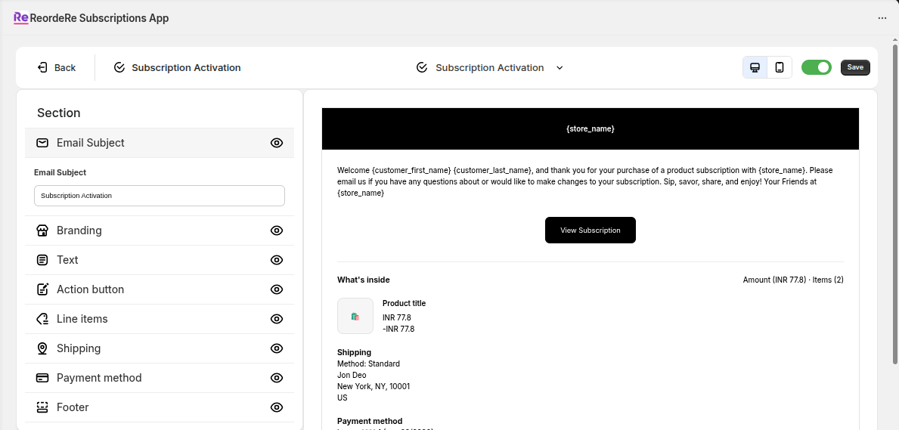899x430 pixels.
Task: Click the Payment method card icon
Action: tap(42, 378)
